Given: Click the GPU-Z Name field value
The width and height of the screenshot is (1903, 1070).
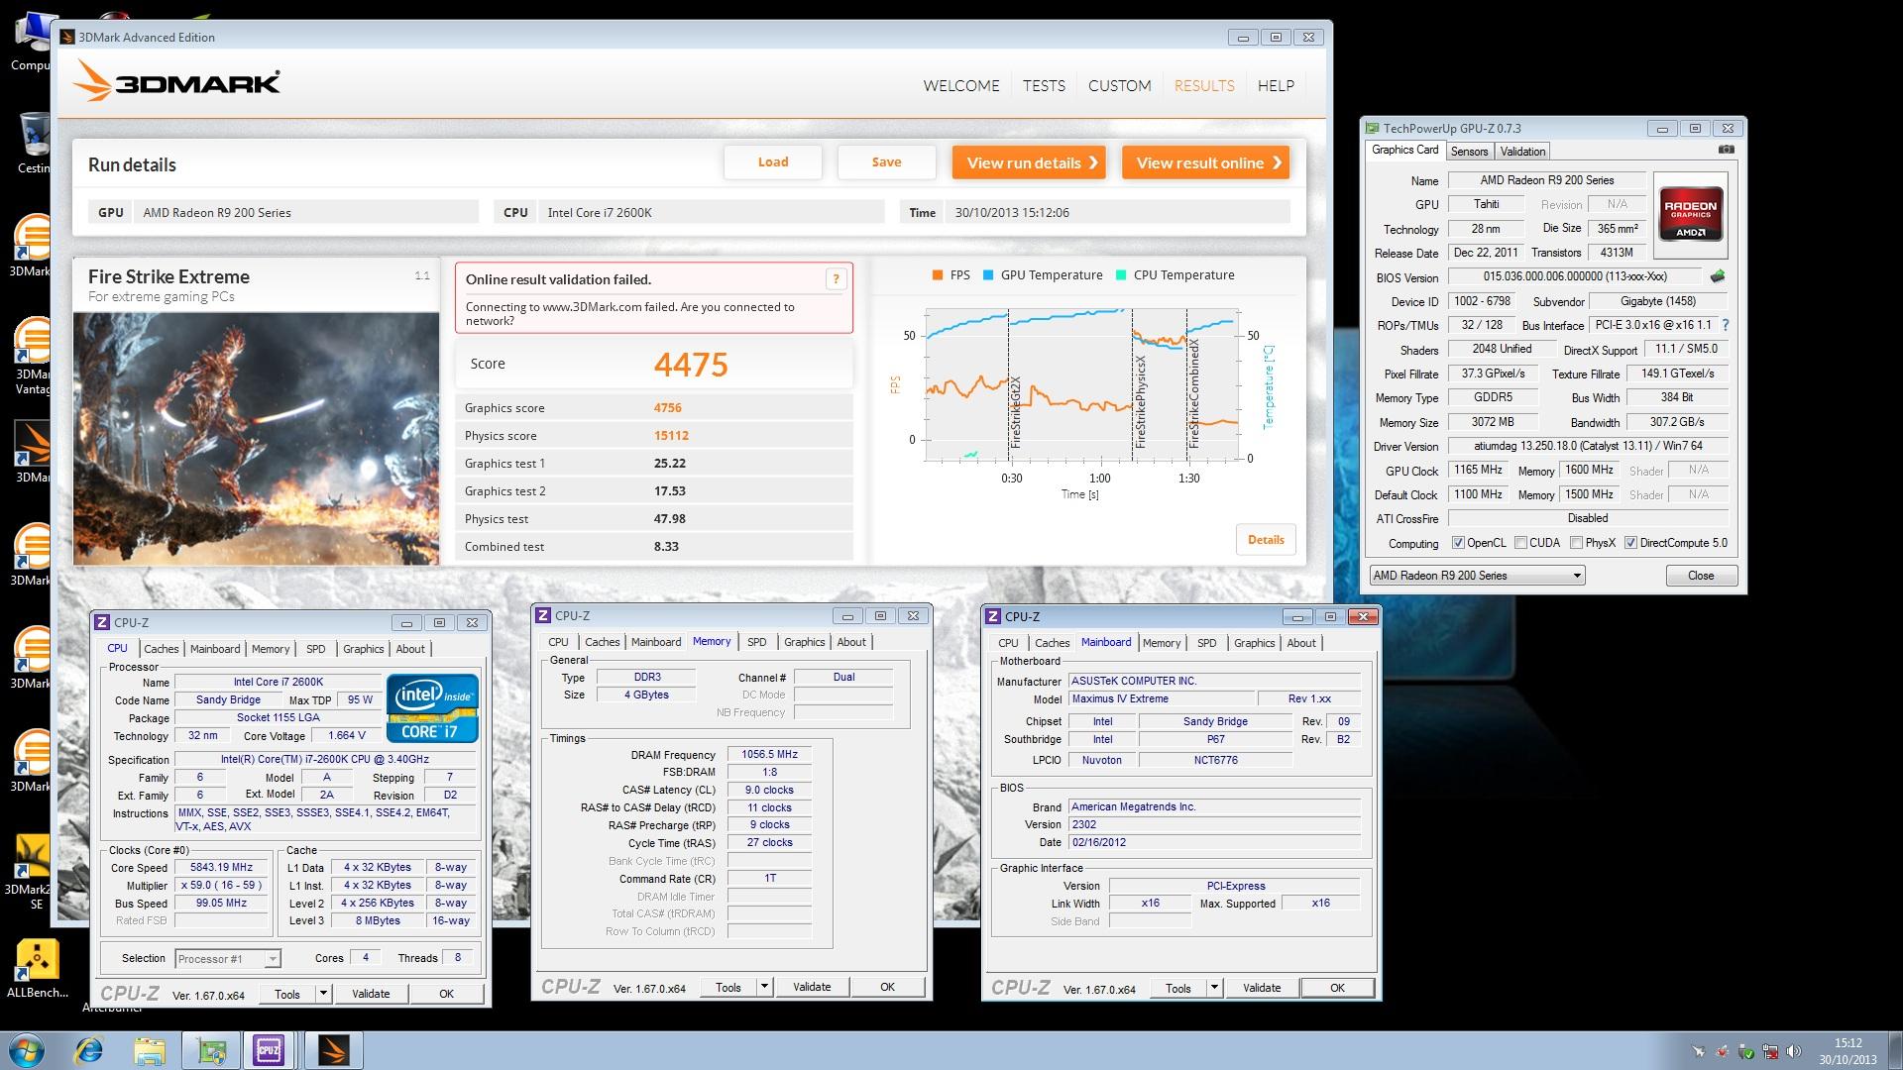Looking at the screenshot, I should (1546, 180).
